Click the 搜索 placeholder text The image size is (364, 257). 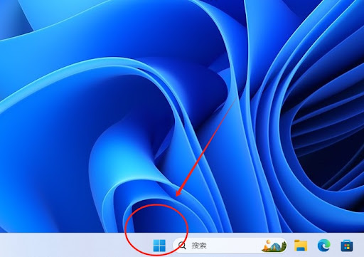point(199,246)
